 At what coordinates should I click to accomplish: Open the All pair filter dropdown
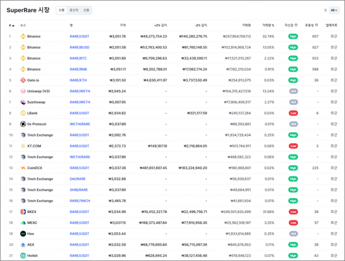coord(334,10)
